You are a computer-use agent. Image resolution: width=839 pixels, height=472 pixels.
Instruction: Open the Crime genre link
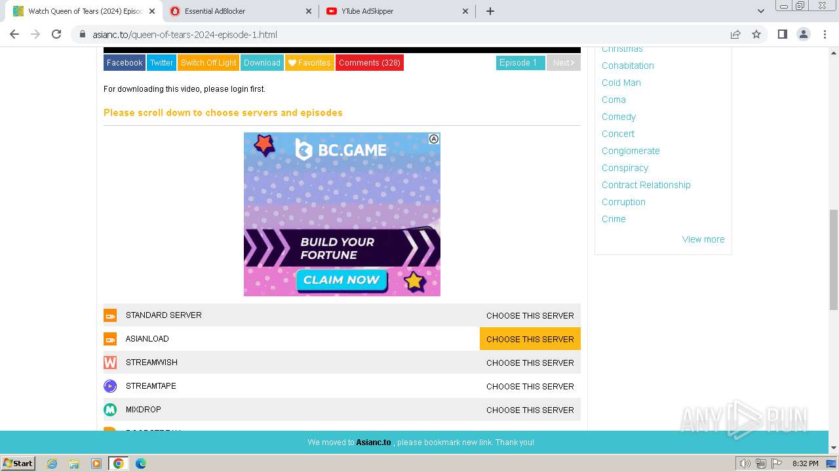pyautogui.click(x=614, y=219)
